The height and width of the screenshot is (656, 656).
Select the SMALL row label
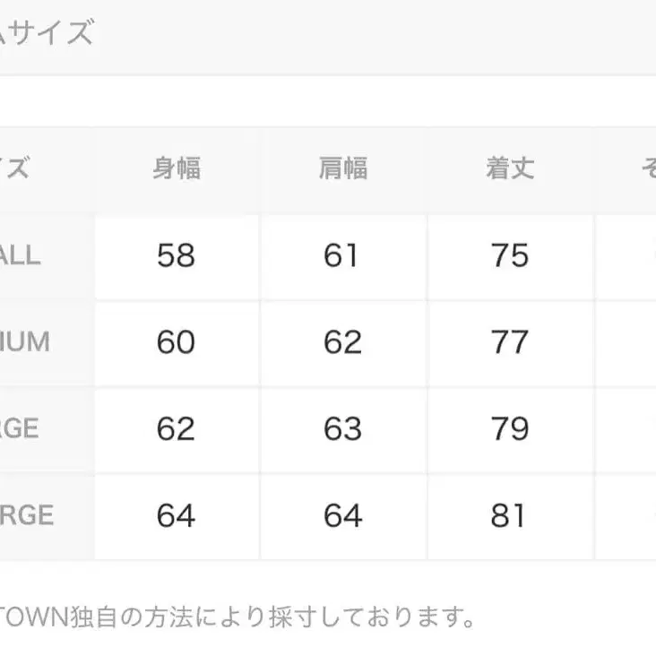click(22, 255)
